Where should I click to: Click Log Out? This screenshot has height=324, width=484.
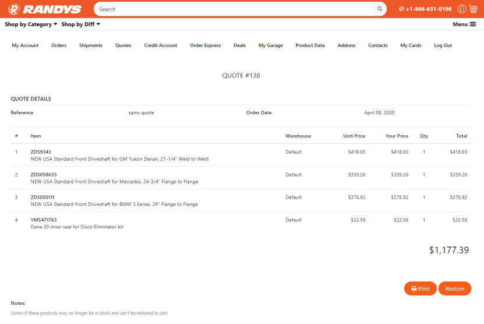(x=443, y=45)
